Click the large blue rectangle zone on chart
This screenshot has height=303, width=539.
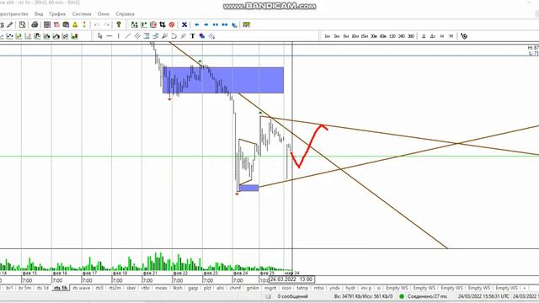click(x=223, y=80)
